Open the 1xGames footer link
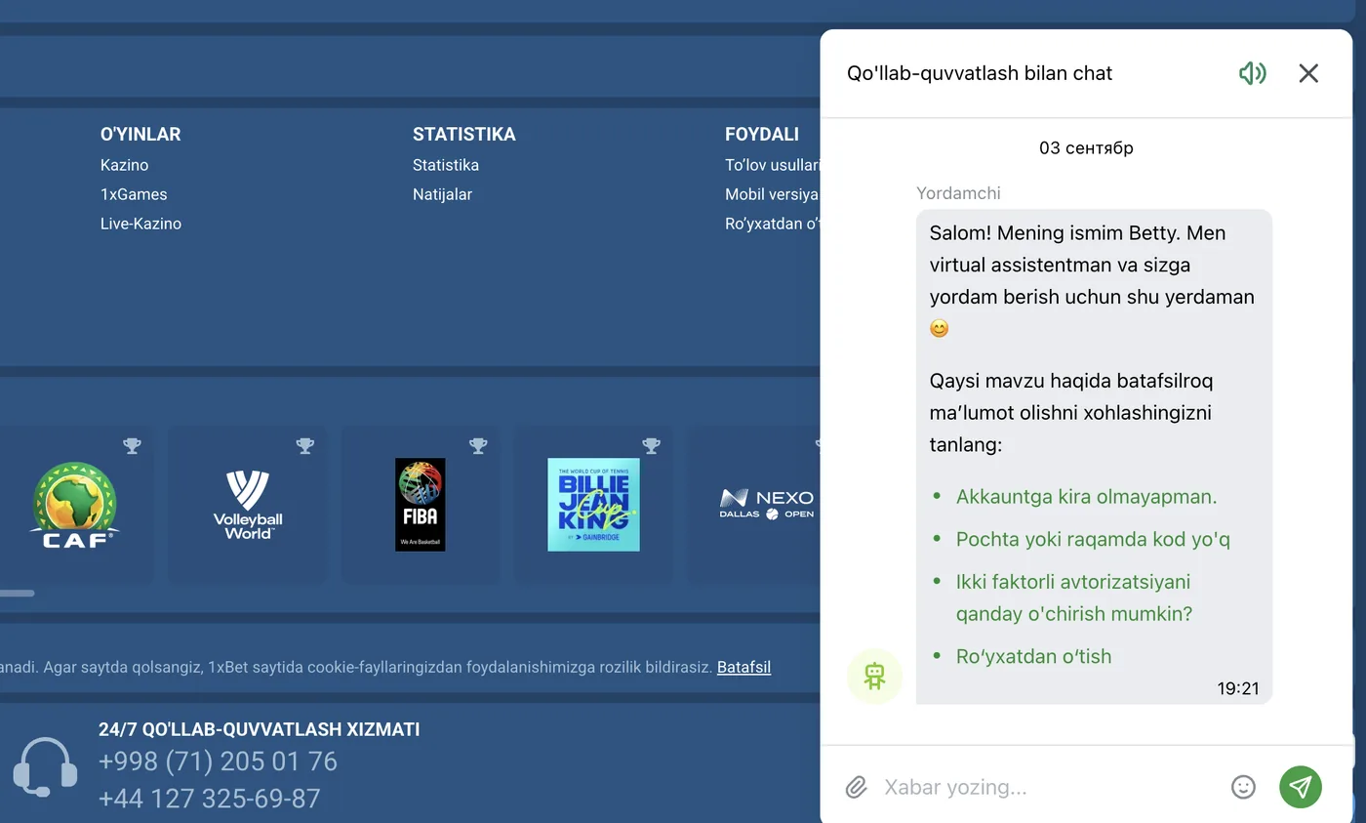This screenshot has height=823, width=1366. [x=134, y=194]
